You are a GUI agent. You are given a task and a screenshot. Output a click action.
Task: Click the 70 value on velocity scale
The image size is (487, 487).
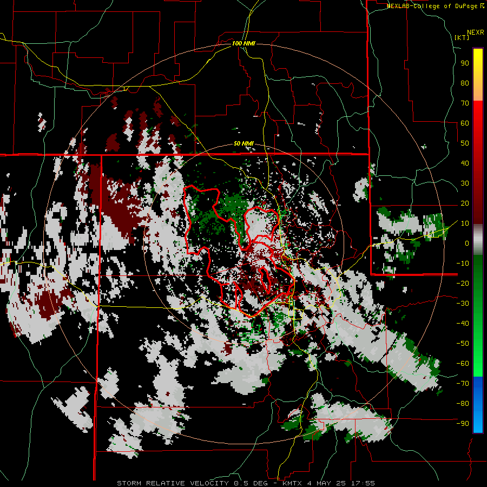pos(465,103)
